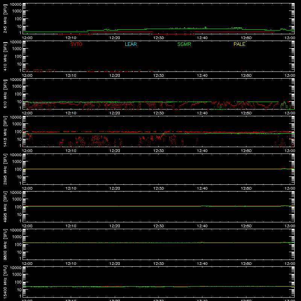The height and width of the screenshot is (301, 301).
Task: Select the 15400 MHz [SFU] axis title
Action: tap(5, 282)
